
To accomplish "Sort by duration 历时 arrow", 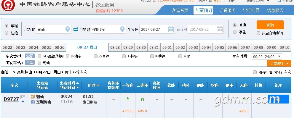I will 98,85.
